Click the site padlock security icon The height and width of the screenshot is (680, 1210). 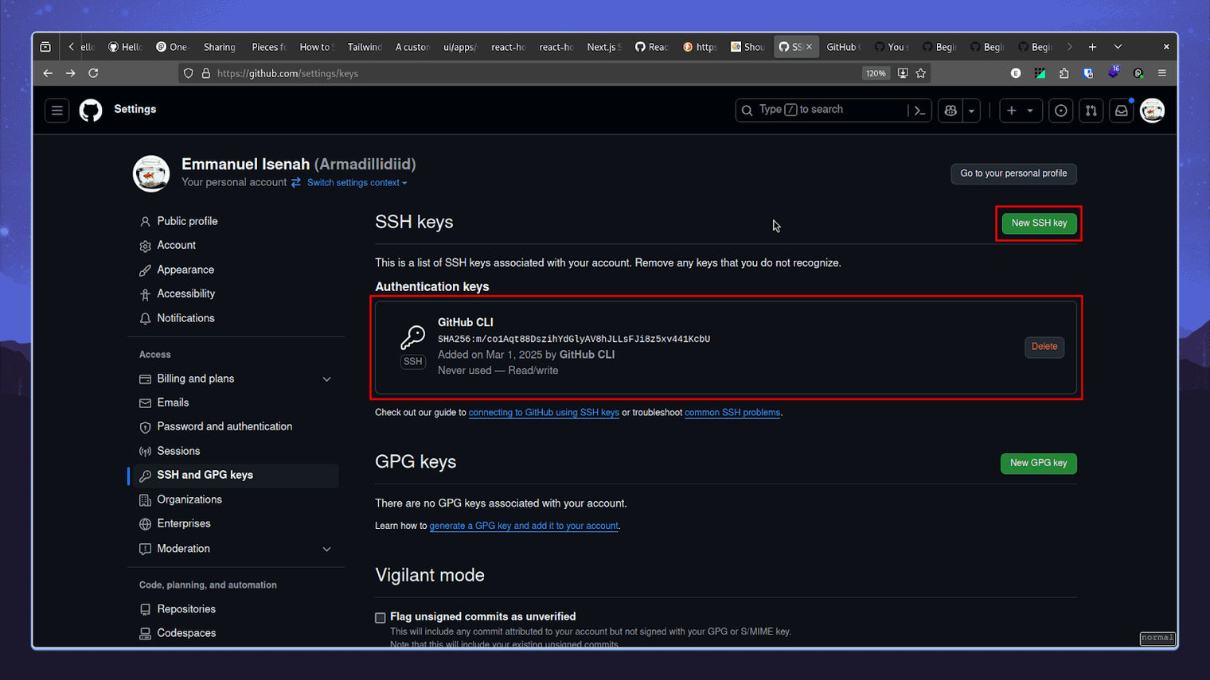tap(205, 73)
